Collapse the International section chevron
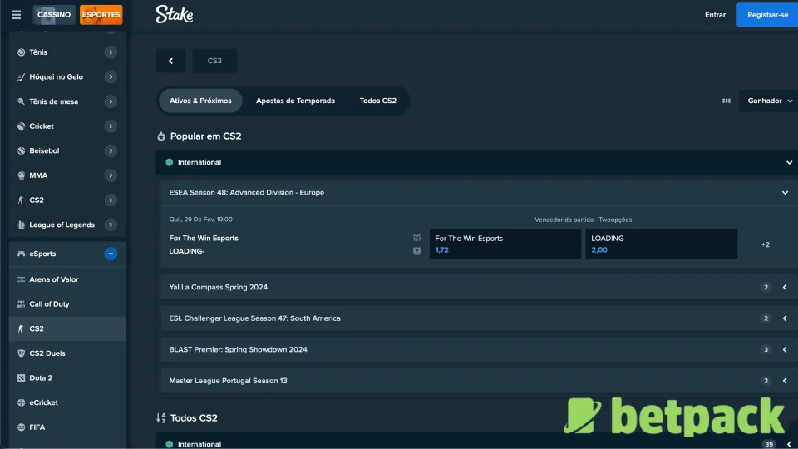 pos(789,162)
